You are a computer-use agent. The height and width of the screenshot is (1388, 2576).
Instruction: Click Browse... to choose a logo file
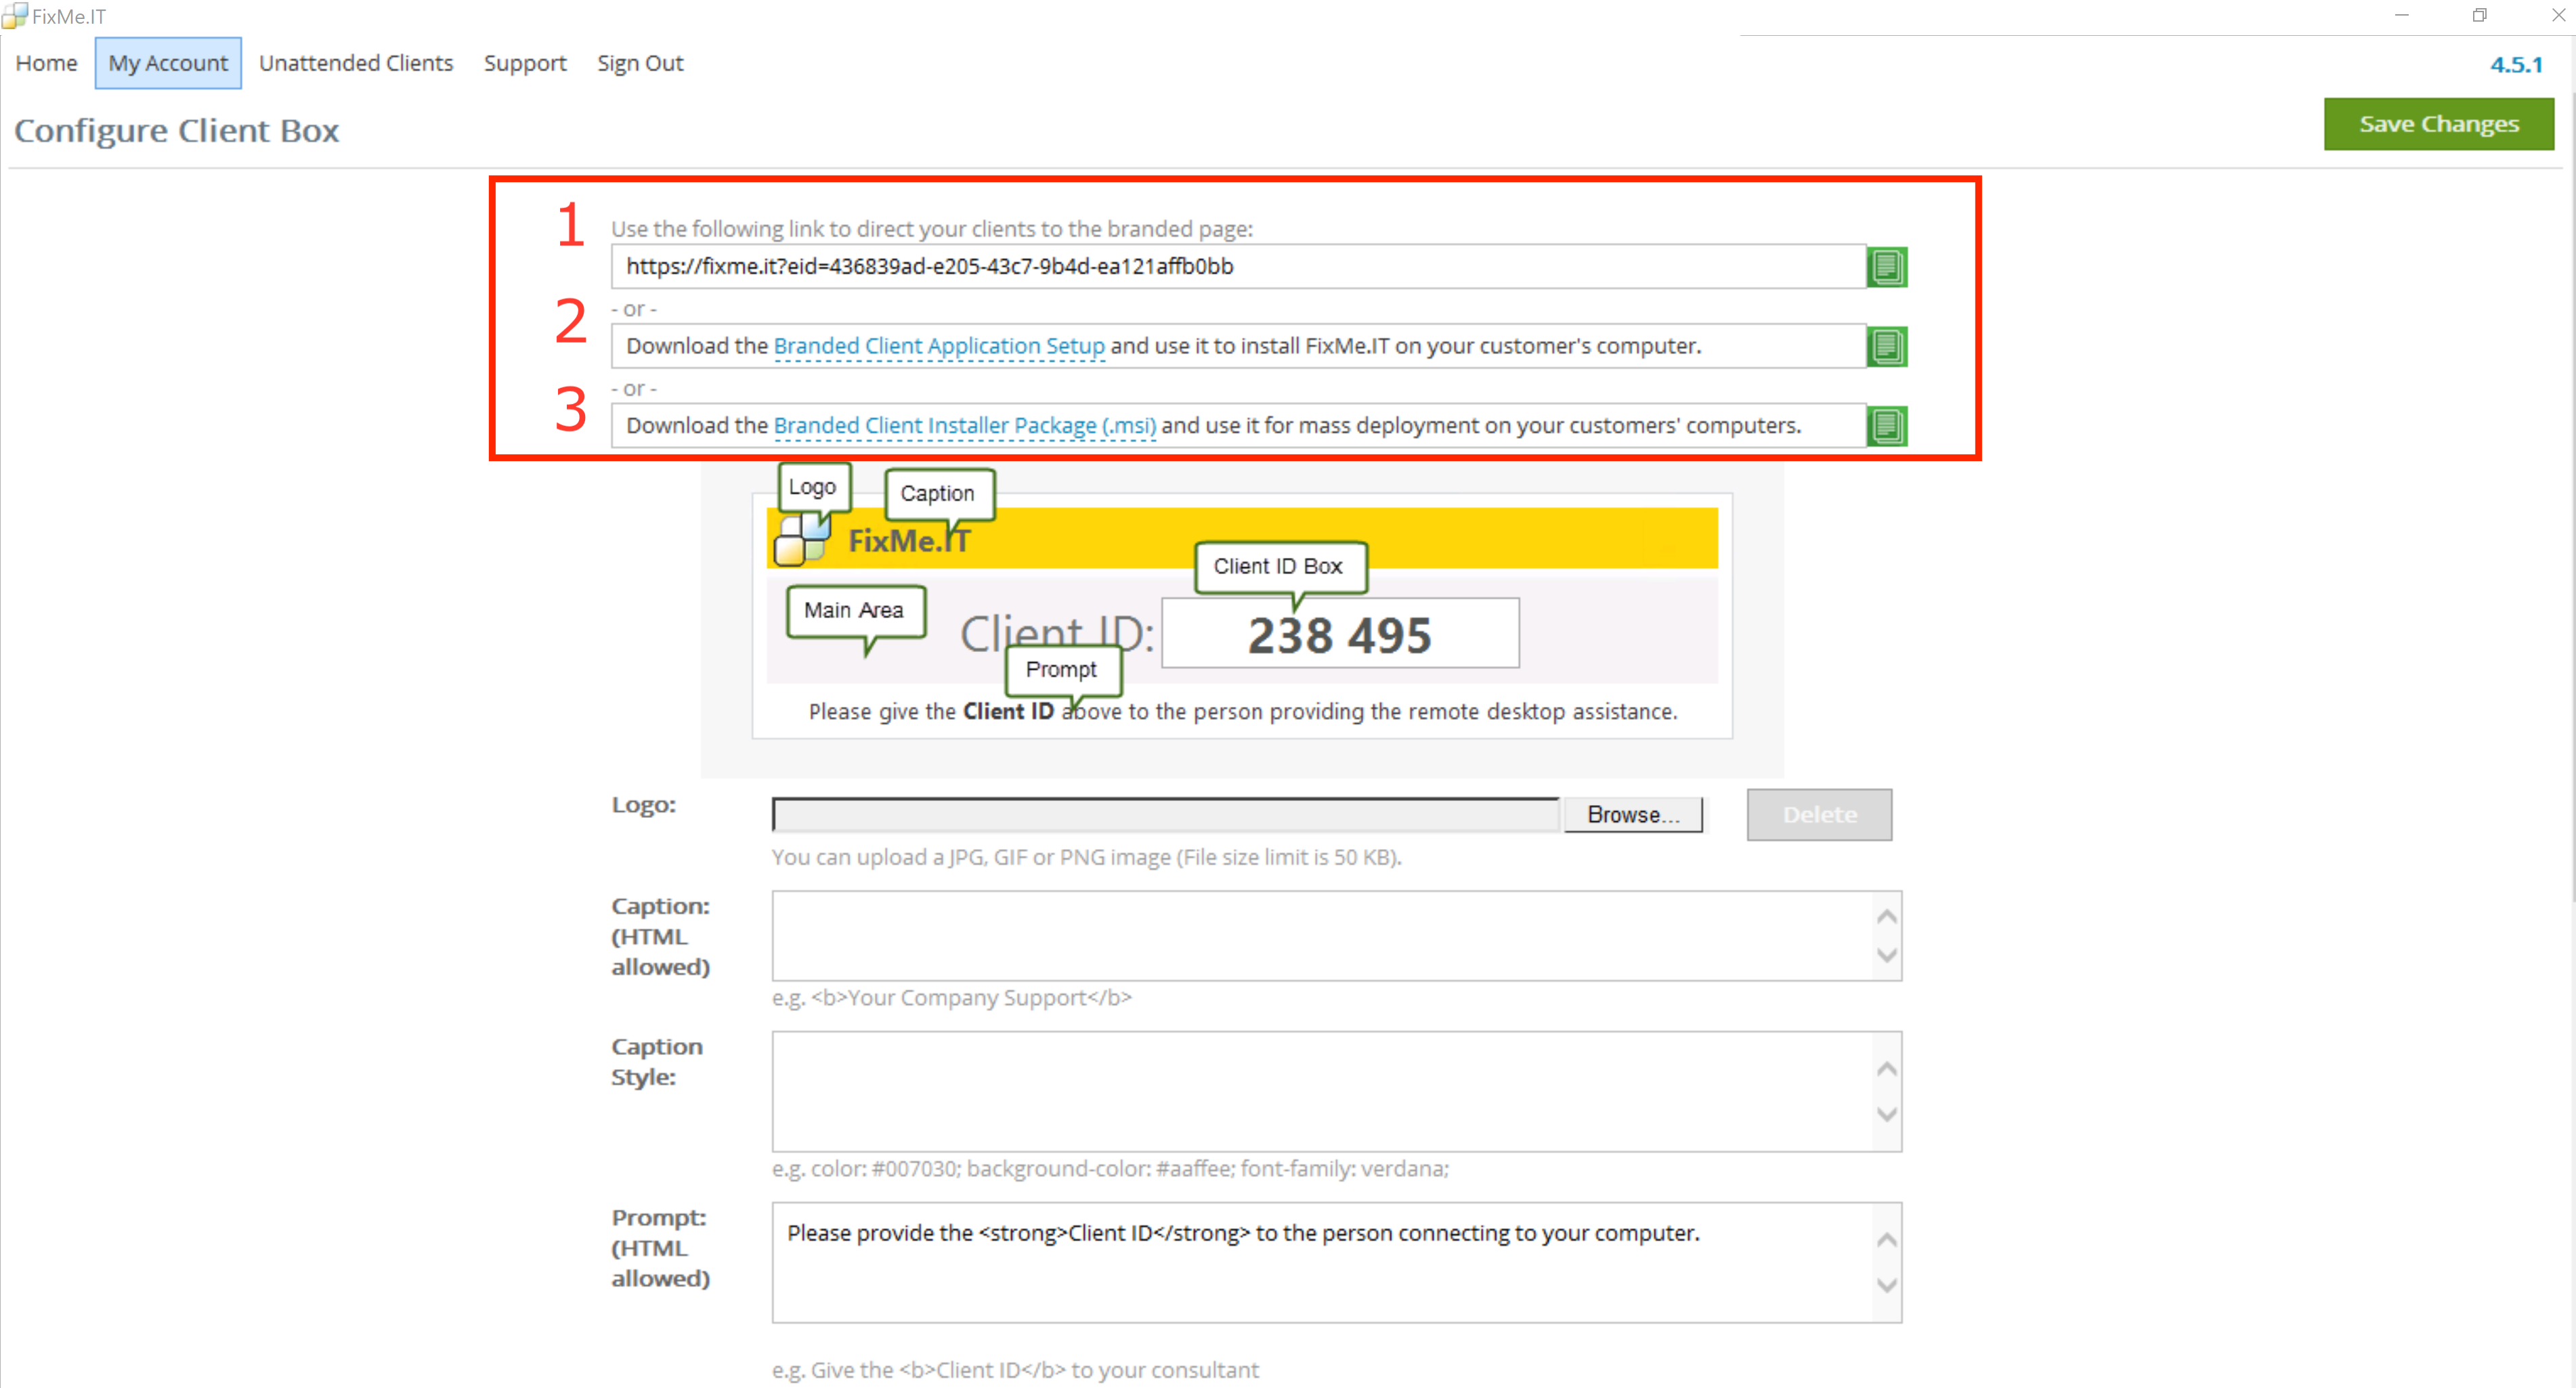pyautogui.click(x=1633, y=815)
